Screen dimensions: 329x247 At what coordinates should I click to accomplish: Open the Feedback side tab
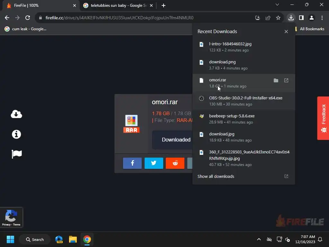(x=323, y=118)
